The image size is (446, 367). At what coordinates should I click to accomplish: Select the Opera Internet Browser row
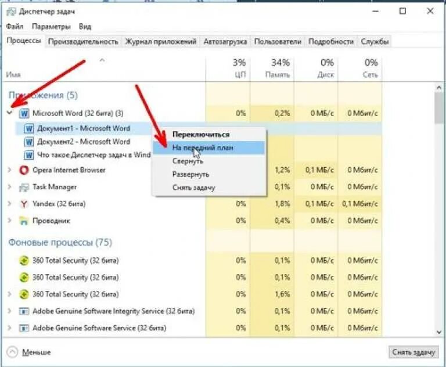192,170
